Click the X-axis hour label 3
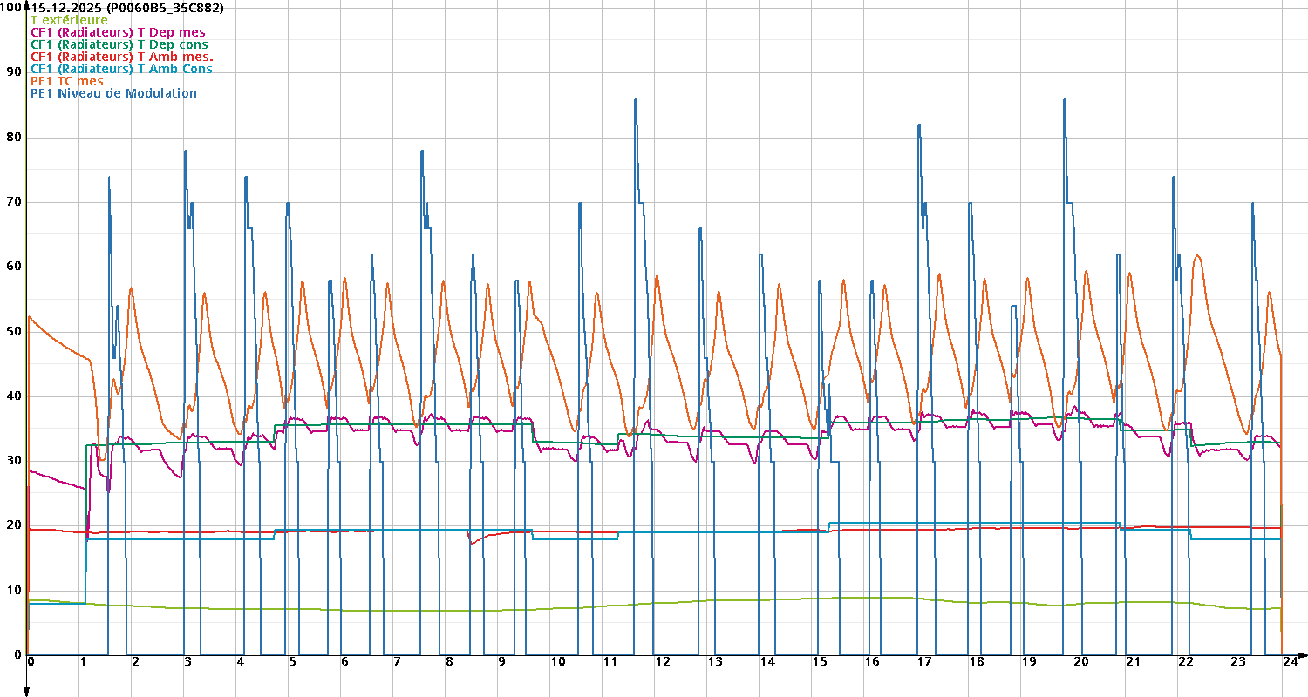Viewport: 1308px width, 697px height. point(188,662)
